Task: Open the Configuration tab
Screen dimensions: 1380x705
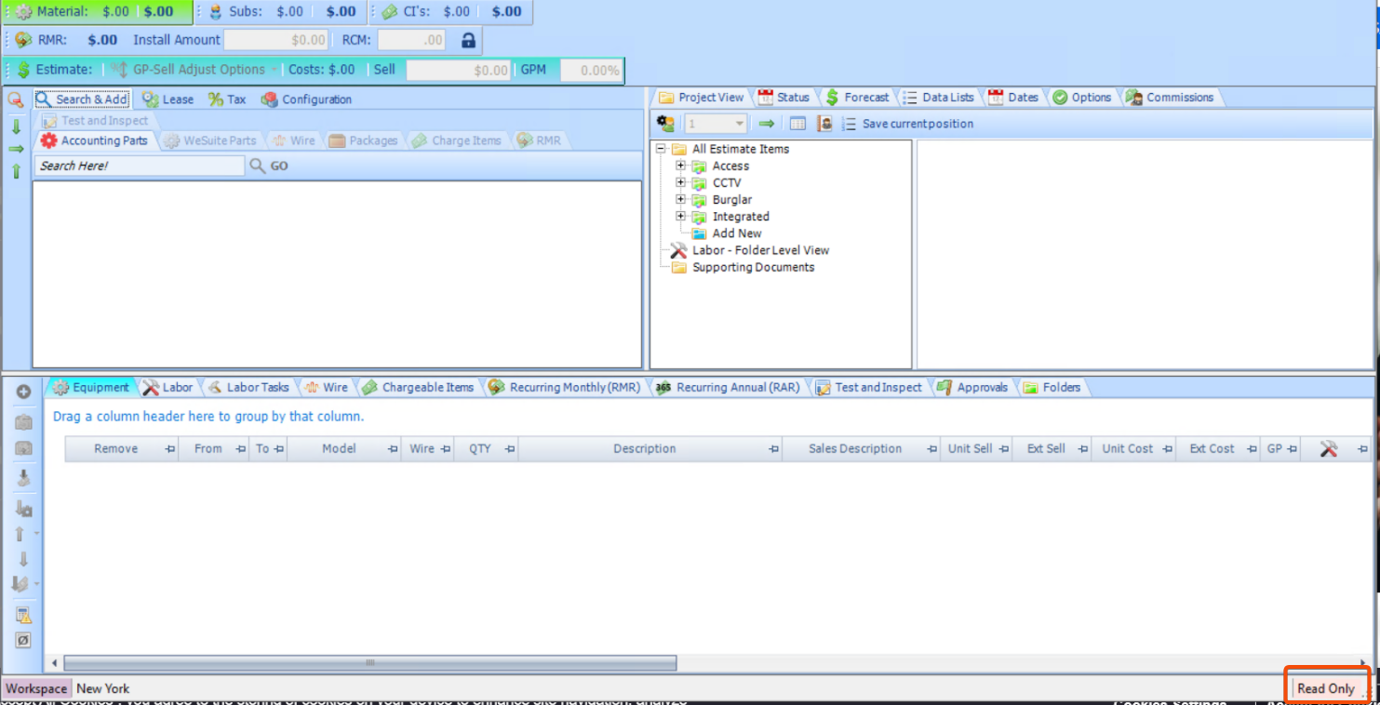Action: point(306,100)
